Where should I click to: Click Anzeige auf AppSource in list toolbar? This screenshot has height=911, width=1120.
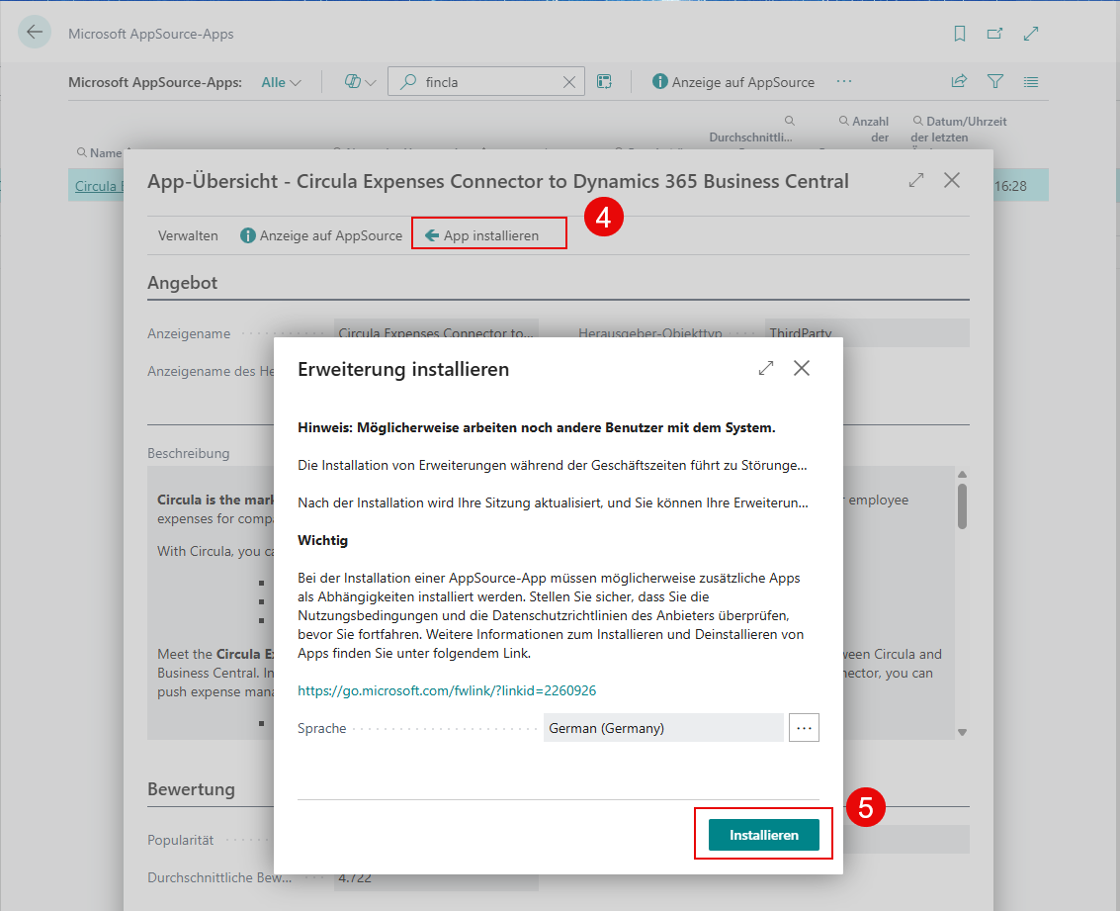pyautogui.click(x=732, y=82)
